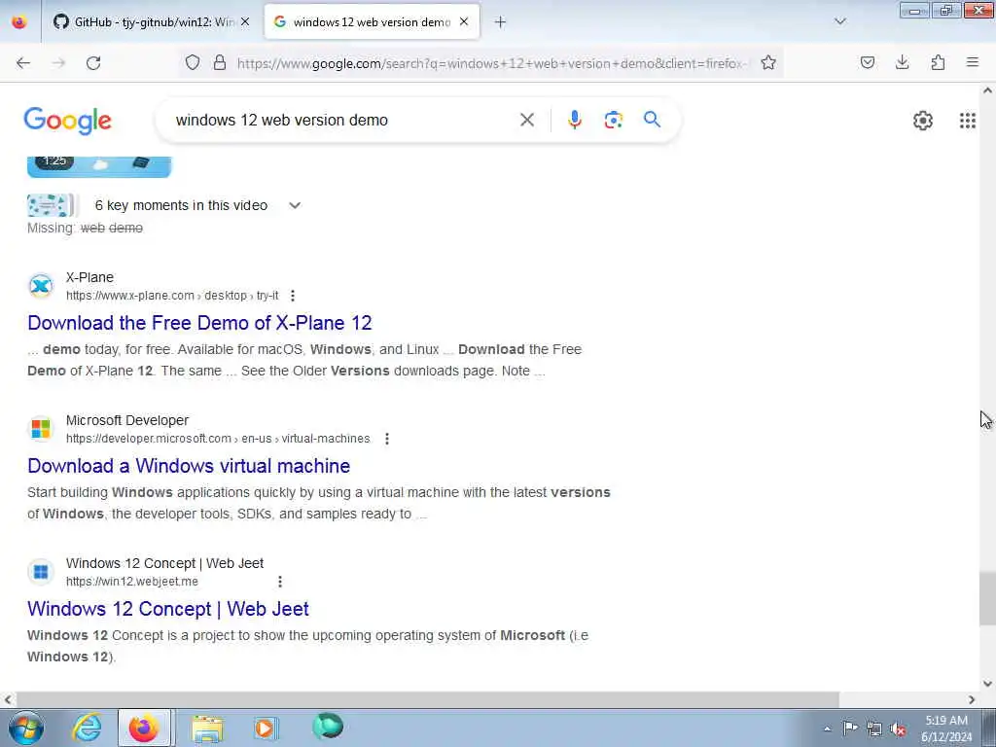Click the Firefox address bar URL
This screenshot has width=996, height=747.
[x=493, y=63]
